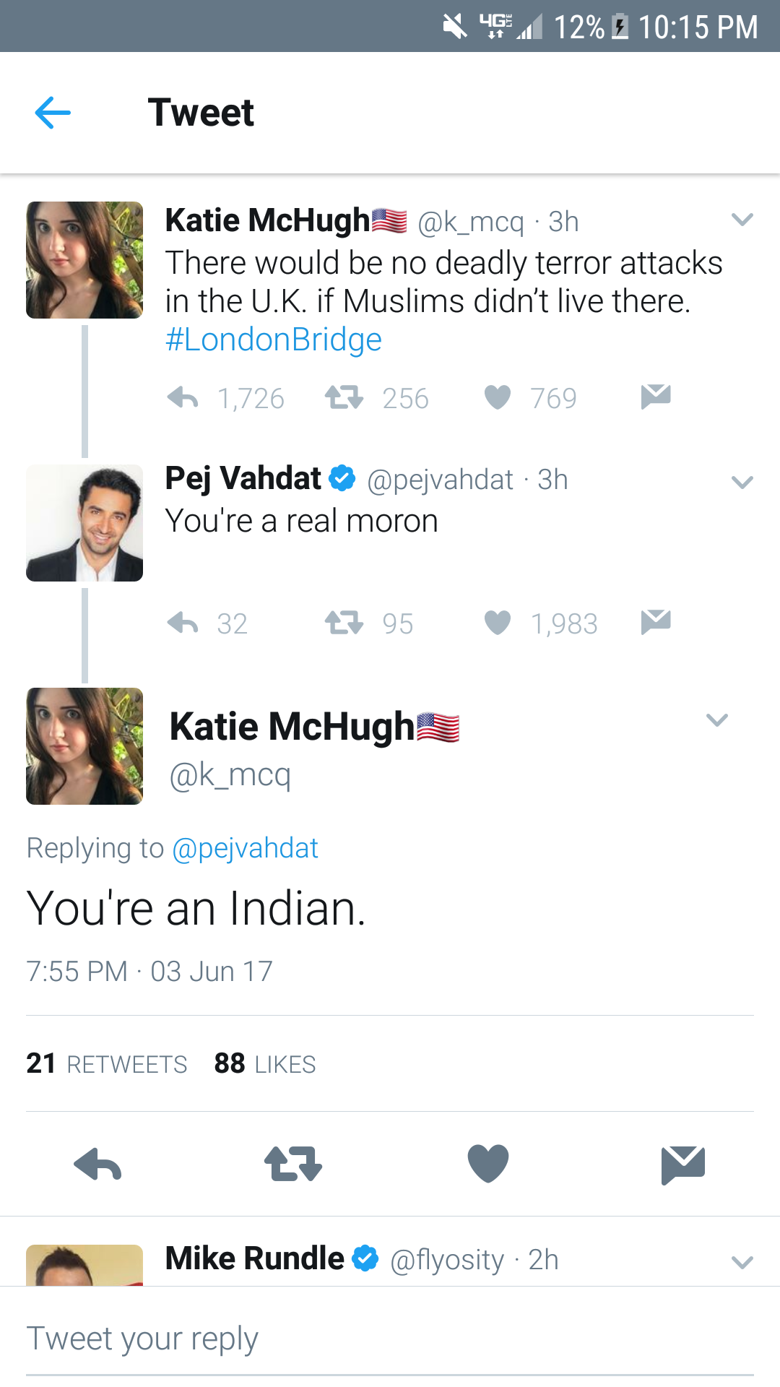Expand options chevron on Pej Vahdat's tweet
The height and width of the screenshot is (1387, 780).
click(x=742, y=483)
